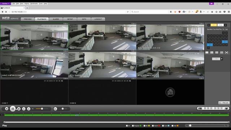Toggle the Regular record type checkbox

pyautogui.click(x=133, y=126)
